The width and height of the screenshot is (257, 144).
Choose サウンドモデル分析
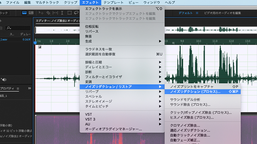tap(203, 99)
